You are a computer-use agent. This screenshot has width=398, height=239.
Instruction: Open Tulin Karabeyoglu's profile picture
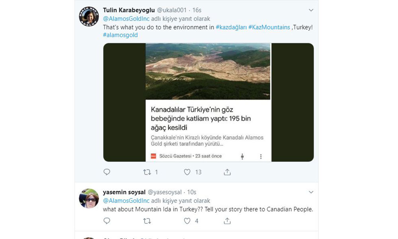89,17
